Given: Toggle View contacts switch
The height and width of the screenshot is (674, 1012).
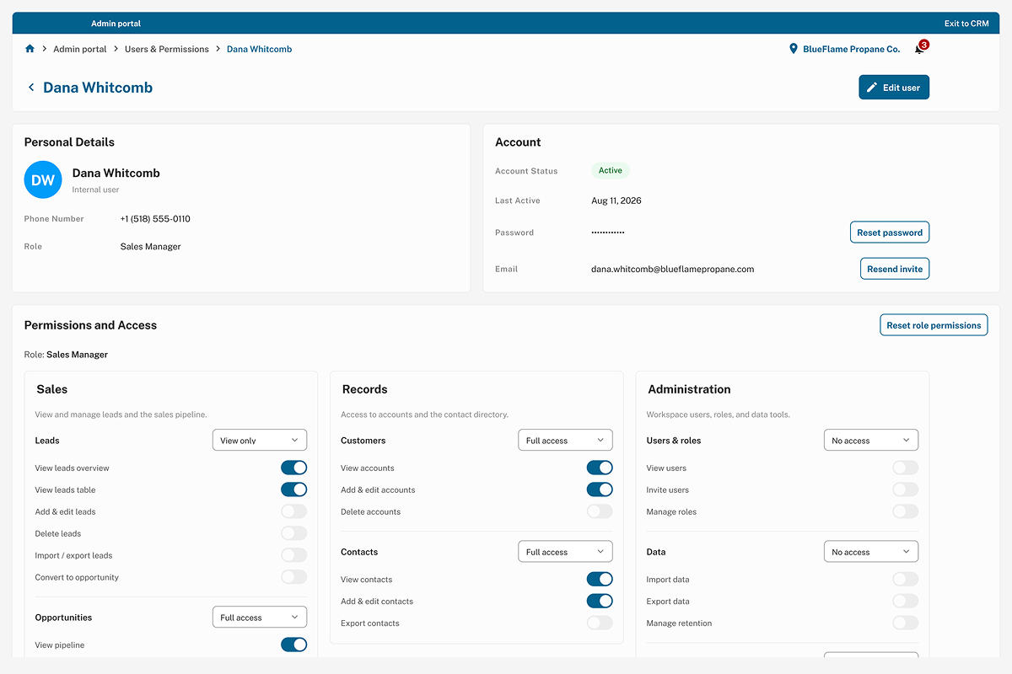Looking at the screenshot, I should 600,579.
